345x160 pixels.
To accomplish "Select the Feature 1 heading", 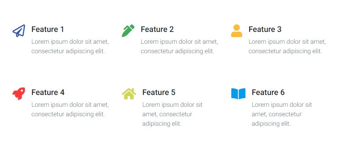I will 48,29.
